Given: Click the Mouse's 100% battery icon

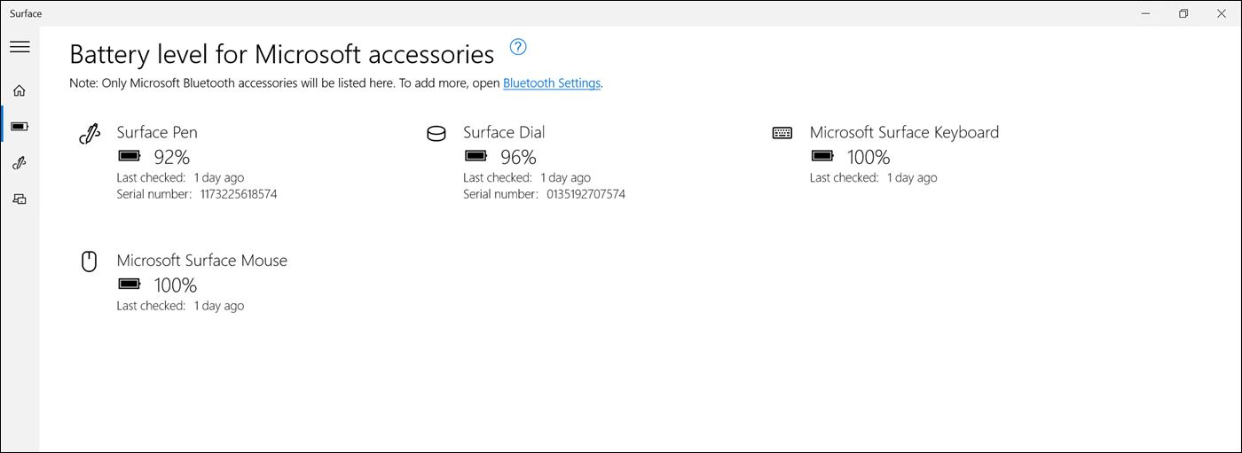Looking at the screenshot, I should pyautogui.click(x=130, y=285).
